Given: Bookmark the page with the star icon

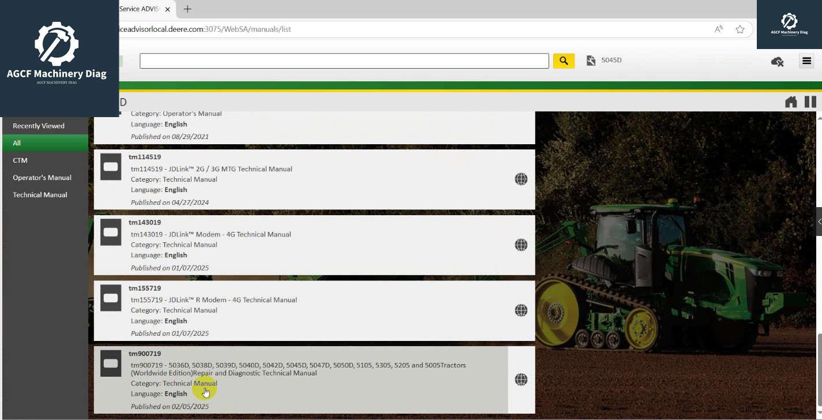Looking at the screenshot, I should (740, 28).
